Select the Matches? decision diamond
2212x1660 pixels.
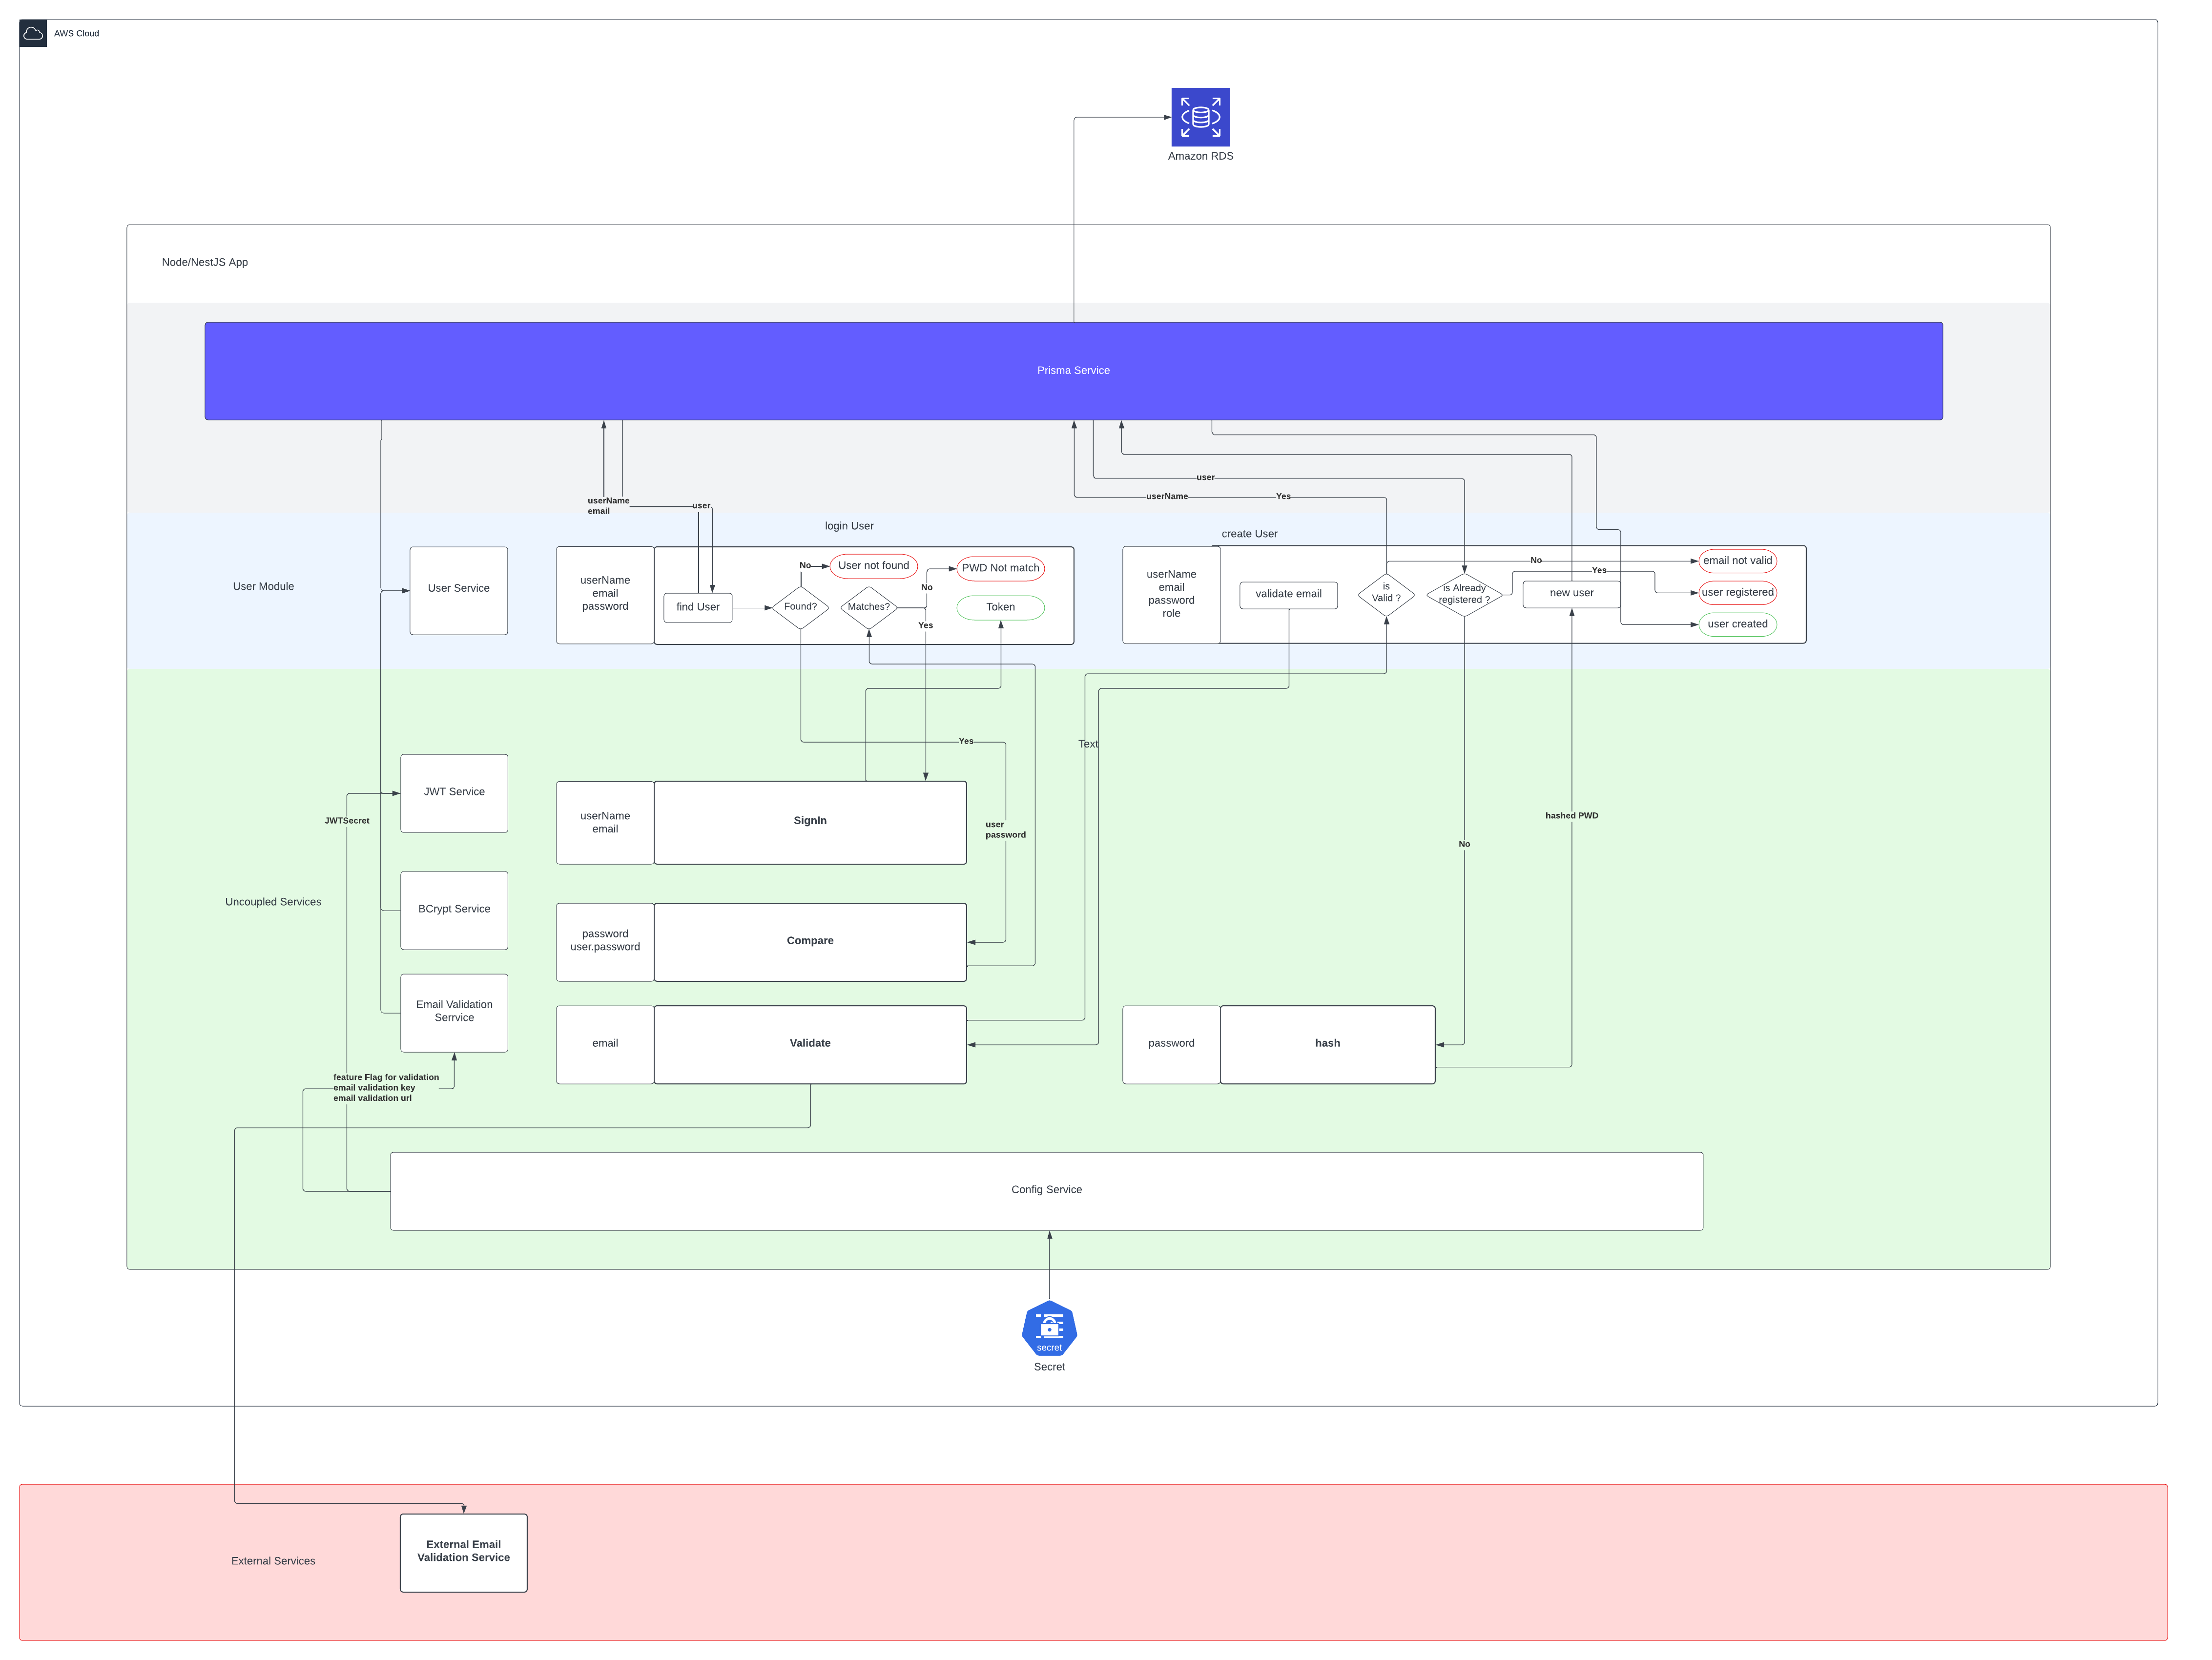pyautogui.click(x=868, y=607)
